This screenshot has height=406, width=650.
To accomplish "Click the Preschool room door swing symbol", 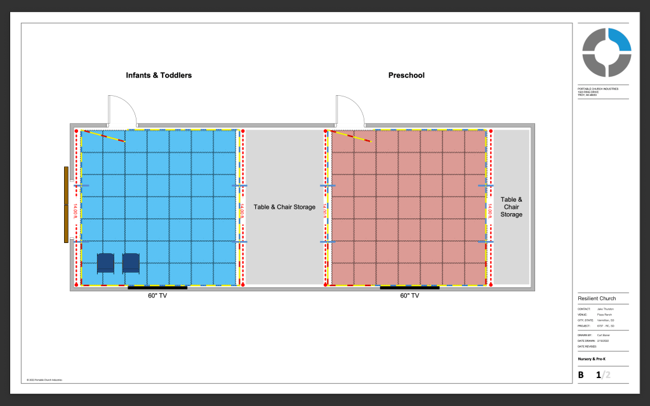I will click(350, 110).
